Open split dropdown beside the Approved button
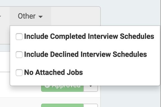Image resolution: width=161 pixels, height=107 pixels. tap(91, 88)
